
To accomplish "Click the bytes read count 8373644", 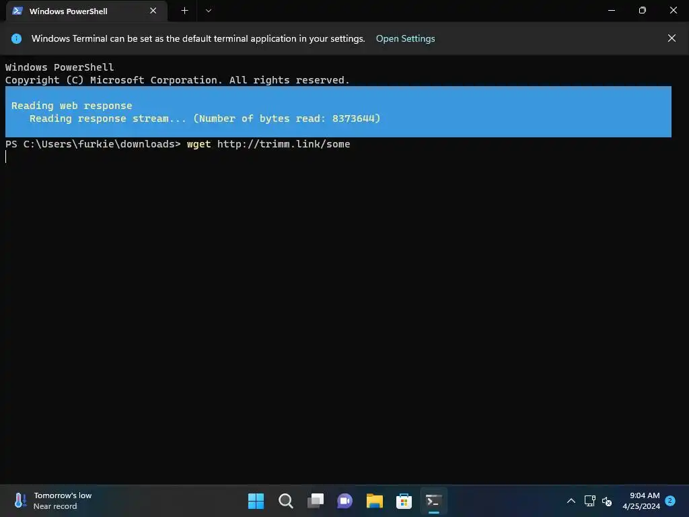I will 353,118.
